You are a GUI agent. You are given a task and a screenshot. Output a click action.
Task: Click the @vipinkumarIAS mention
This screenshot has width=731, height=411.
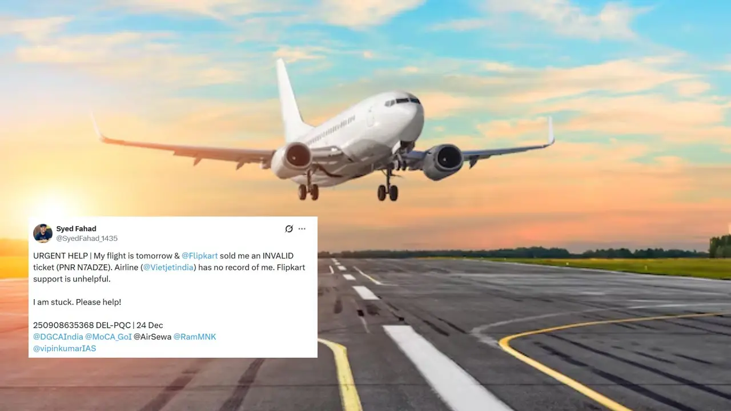pos(65,348)
